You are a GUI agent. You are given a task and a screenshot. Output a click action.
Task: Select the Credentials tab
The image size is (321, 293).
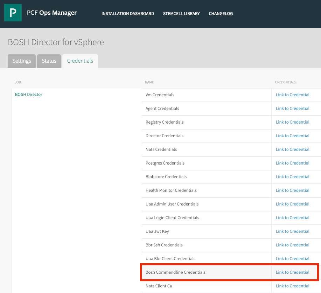pos(80,61)
